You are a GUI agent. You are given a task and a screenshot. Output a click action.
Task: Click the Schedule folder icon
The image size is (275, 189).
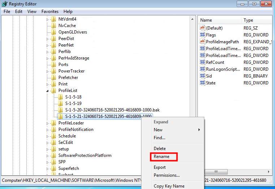click(x=54, y=136)
